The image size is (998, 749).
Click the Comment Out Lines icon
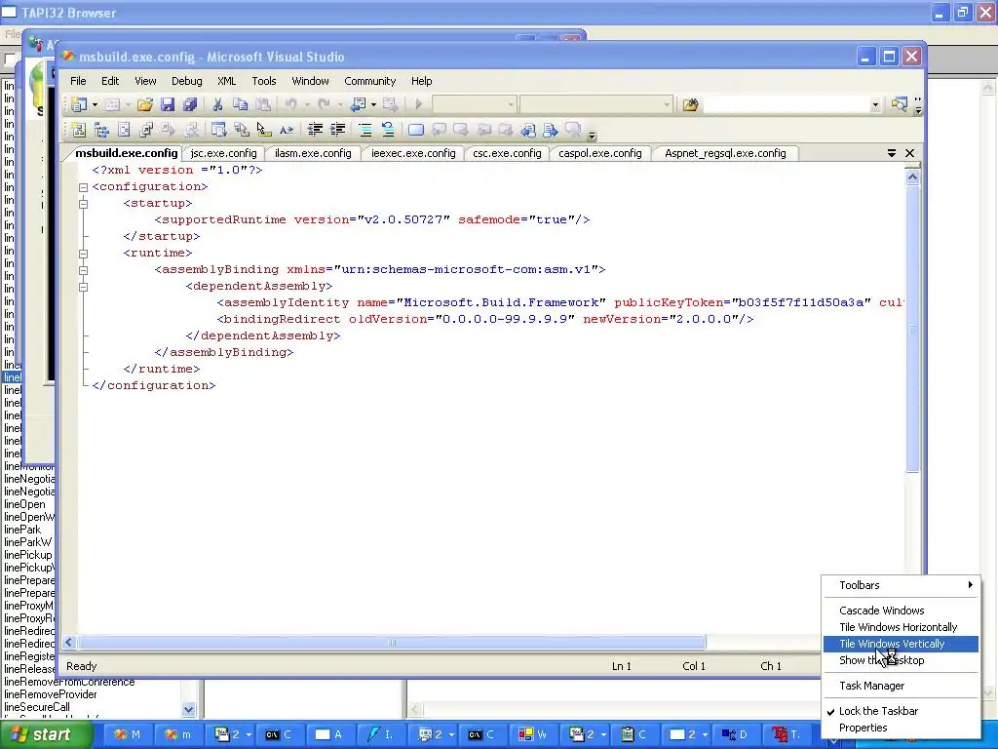pyautogui.click(x=365, y=130)
